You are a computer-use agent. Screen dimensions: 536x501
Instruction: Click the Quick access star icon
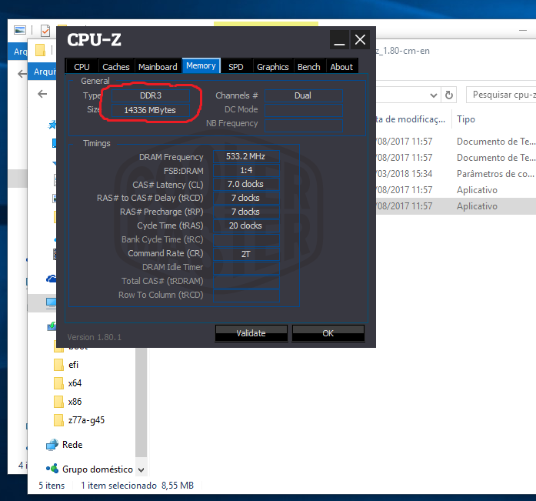tap(52, 125)
